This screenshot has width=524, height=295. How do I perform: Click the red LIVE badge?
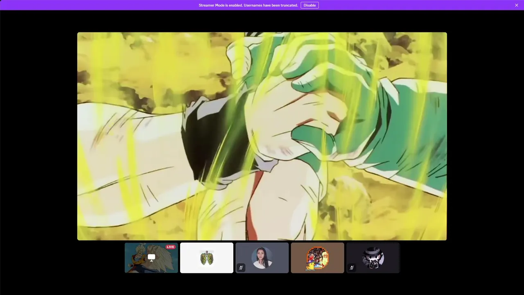[x=170, y=247]
